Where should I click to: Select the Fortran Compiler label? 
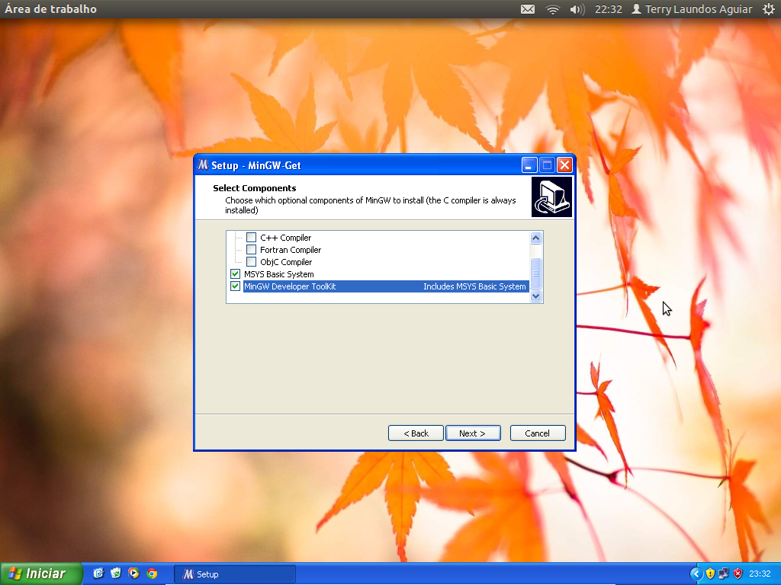(x=291, y=250)
